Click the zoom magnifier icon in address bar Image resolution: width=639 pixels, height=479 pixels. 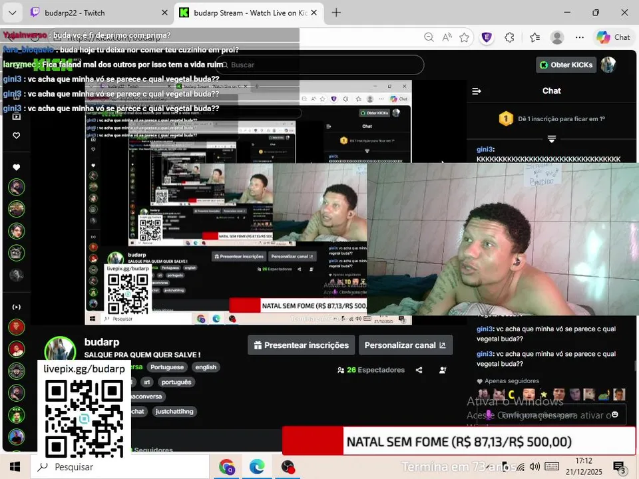click(429, 37)
